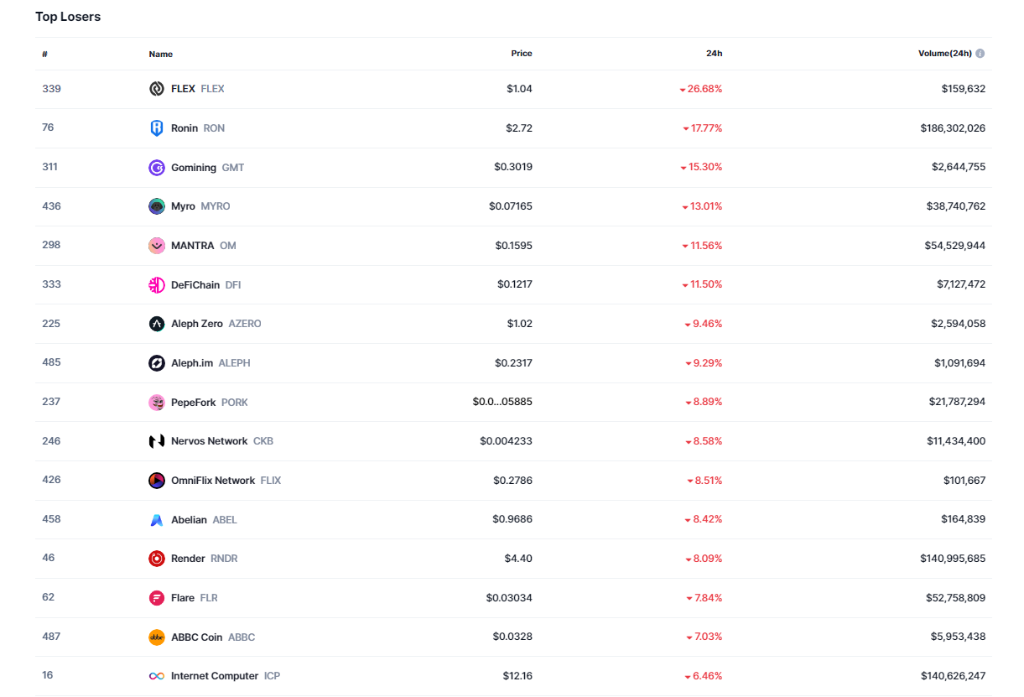Click the MANTRA OM logo icon
This screenshot has height=697, width=1024.
coord(157,246)
